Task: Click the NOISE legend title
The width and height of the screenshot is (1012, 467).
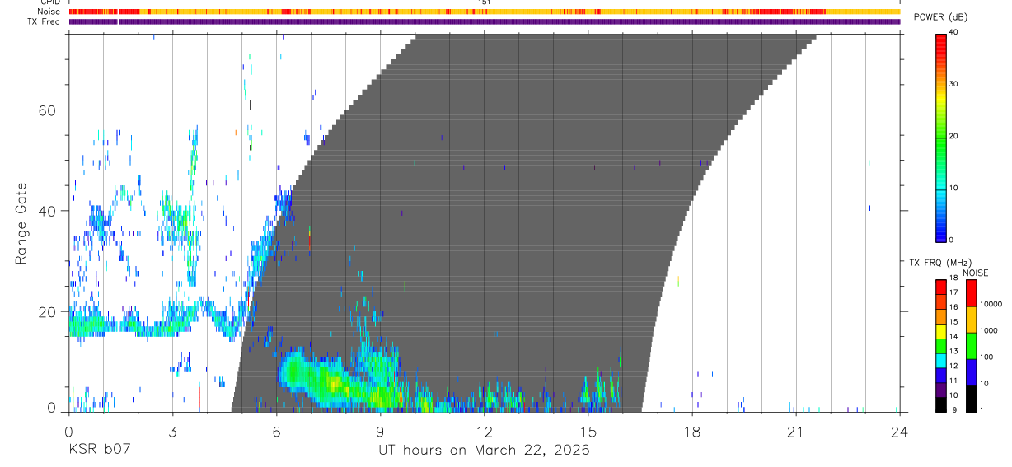Action: tap(975, 273)
